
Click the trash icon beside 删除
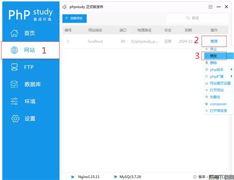(x=207, y=63)
